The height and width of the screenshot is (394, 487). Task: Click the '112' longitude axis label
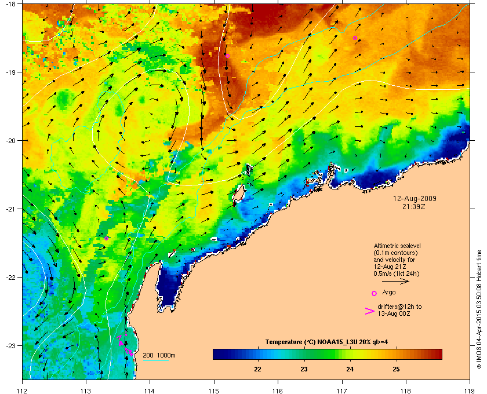click(23, 391)
